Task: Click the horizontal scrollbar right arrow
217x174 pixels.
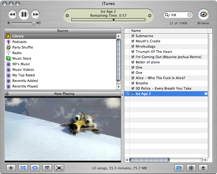Action: [206, 160]
